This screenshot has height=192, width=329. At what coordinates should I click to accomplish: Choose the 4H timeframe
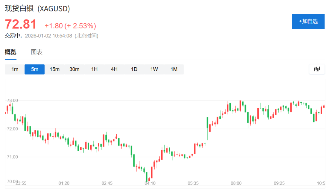114,69
